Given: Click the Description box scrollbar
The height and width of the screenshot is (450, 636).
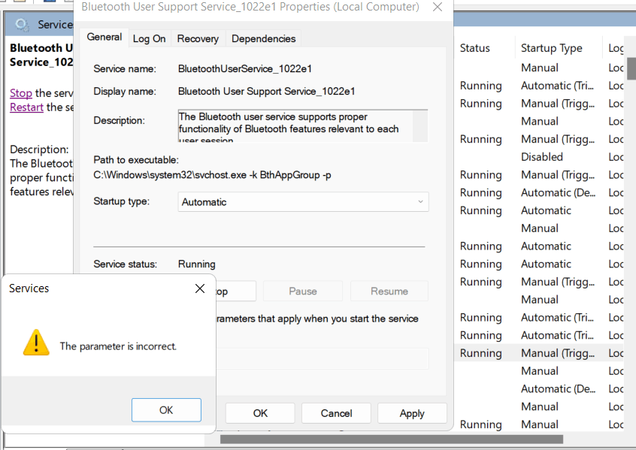Looking at the screenshot, I should (x=420, y=125).
